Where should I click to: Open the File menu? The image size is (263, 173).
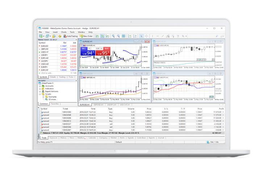coord(41,32)
